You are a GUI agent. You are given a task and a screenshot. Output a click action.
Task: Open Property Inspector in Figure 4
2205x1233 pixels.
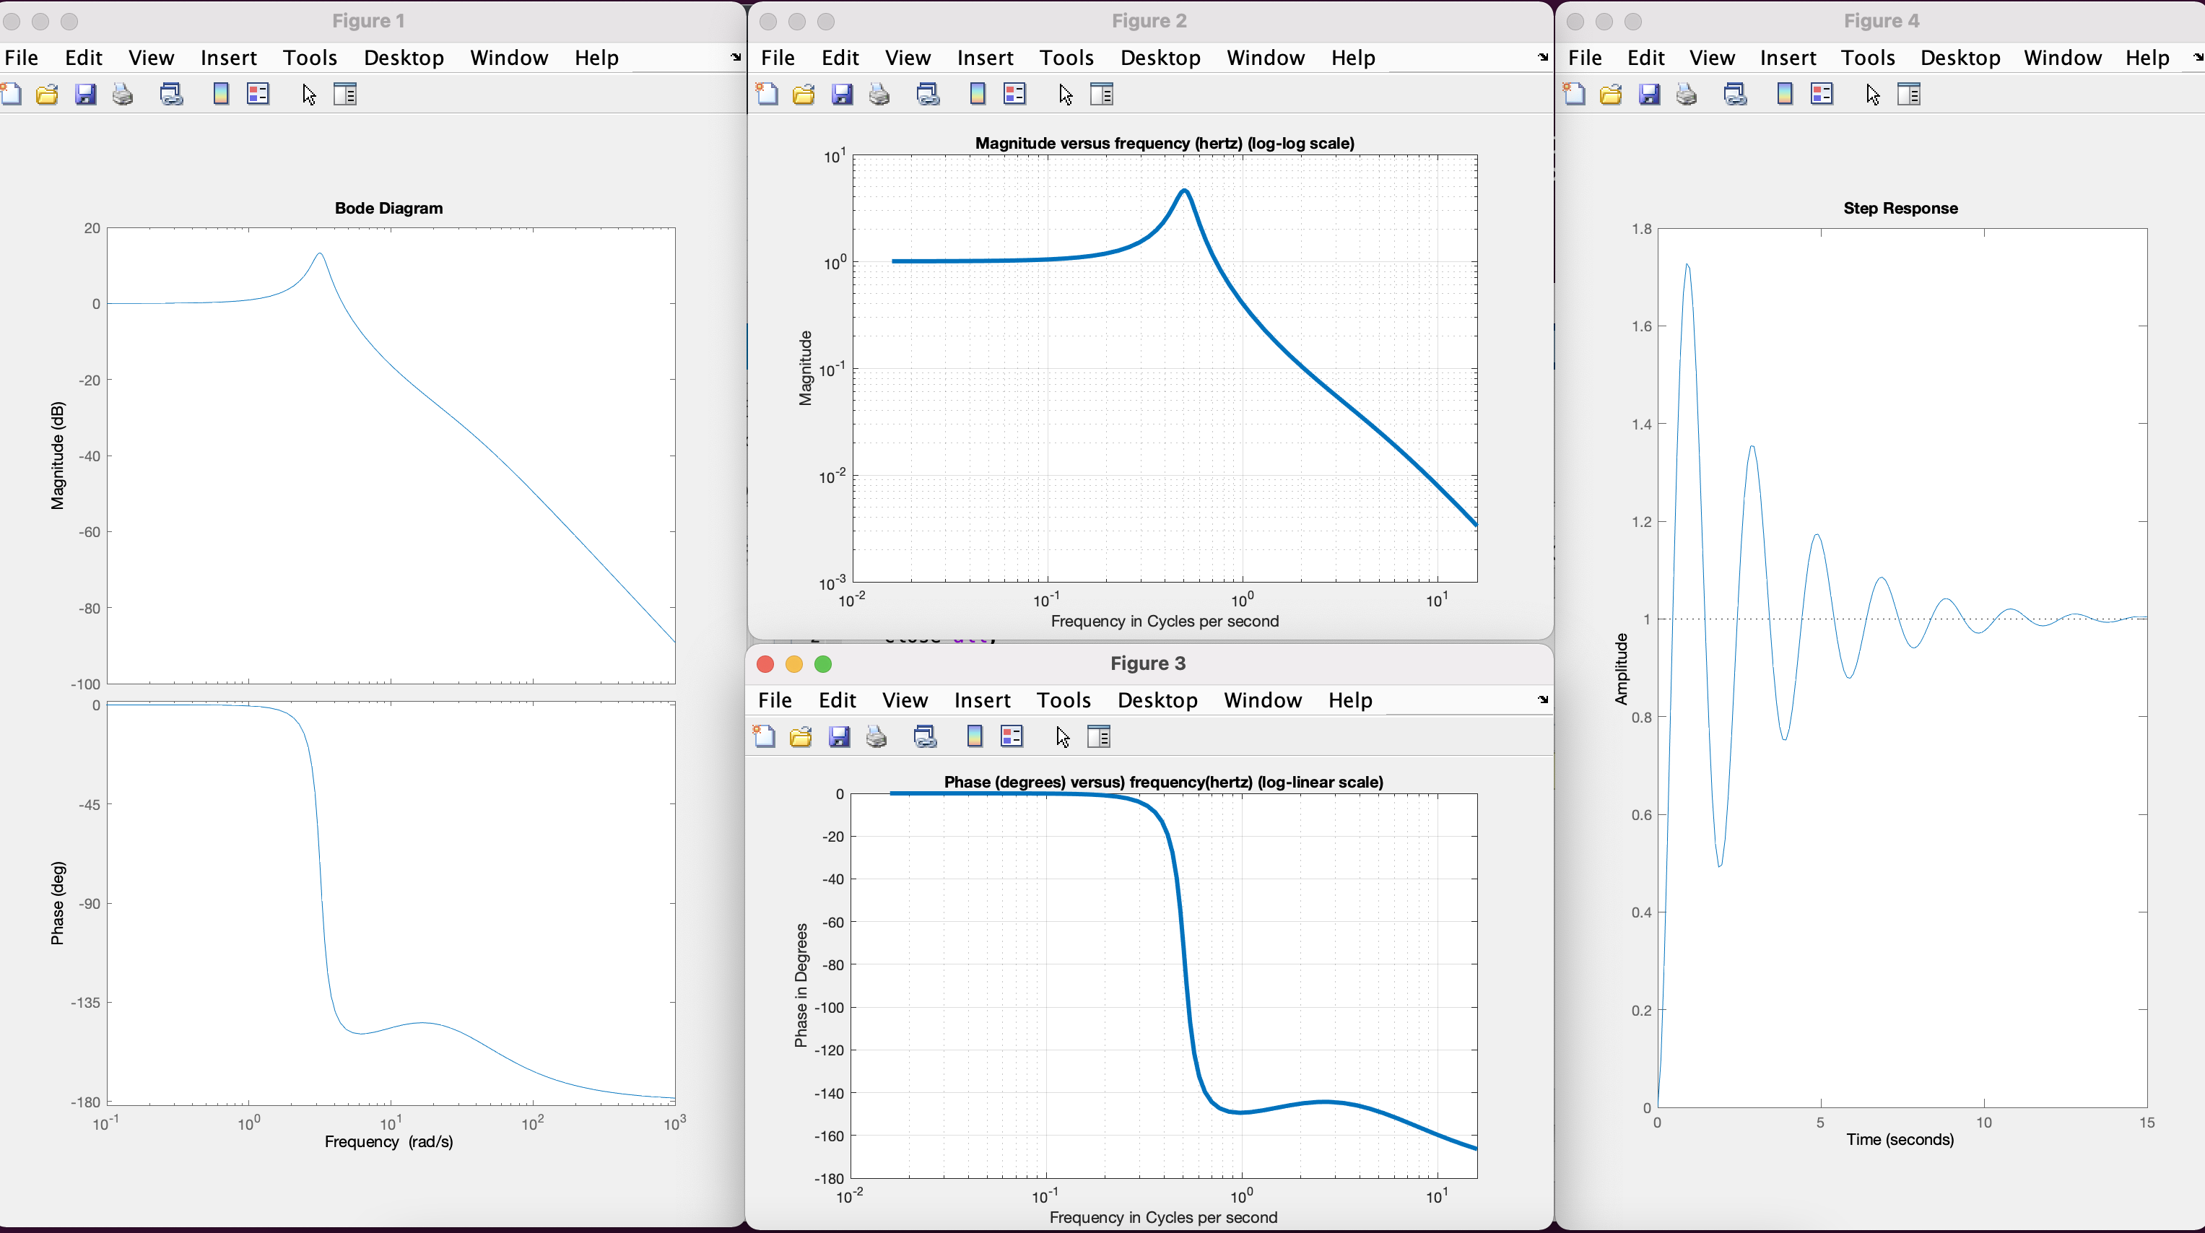click(x=1909, y=94)
